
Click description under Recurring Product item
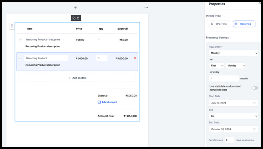tap(43, 65)
